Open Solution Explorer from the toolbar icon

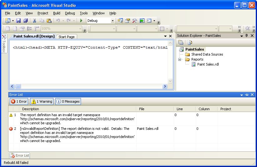[120, 21]
